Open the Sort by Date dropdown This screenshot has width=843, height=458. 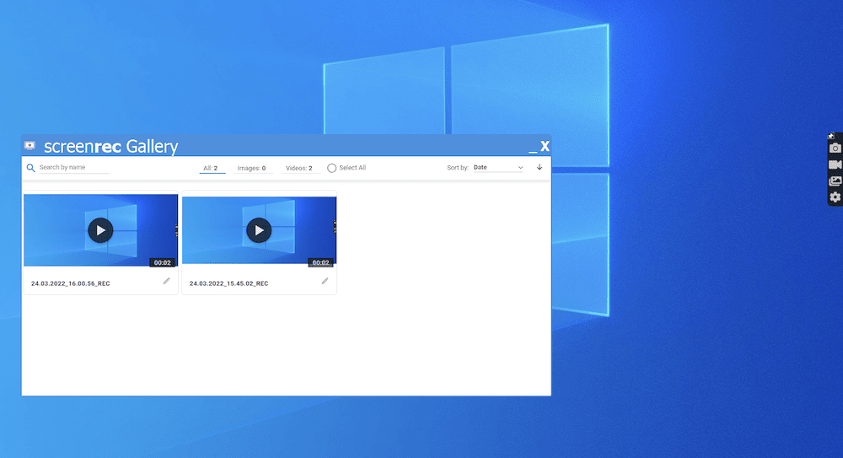(497, 168)
